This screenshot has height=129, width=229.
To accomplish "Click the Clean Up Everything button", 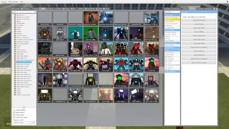I will (199, 20).
